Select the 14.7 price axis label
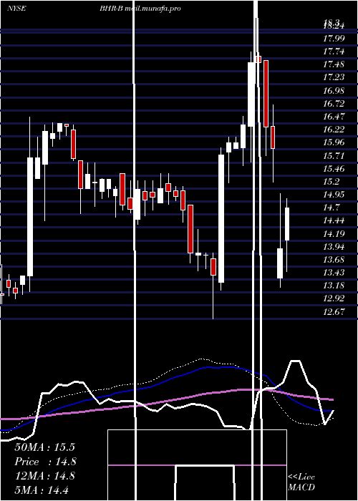 point(332,208)
